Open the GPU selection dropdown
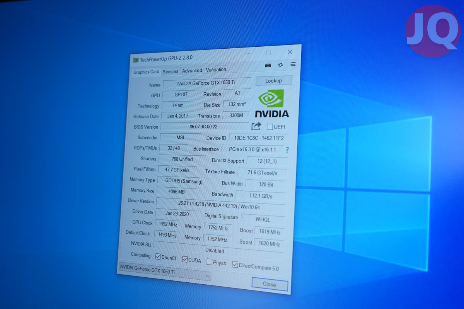This screenshot has width=464, height=309. pos(165,271)
